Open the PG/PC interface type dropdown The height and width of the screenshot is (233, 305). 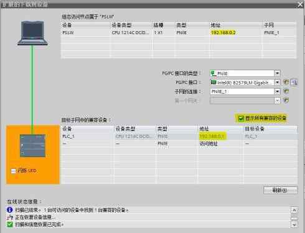click(x=277, y=73)
